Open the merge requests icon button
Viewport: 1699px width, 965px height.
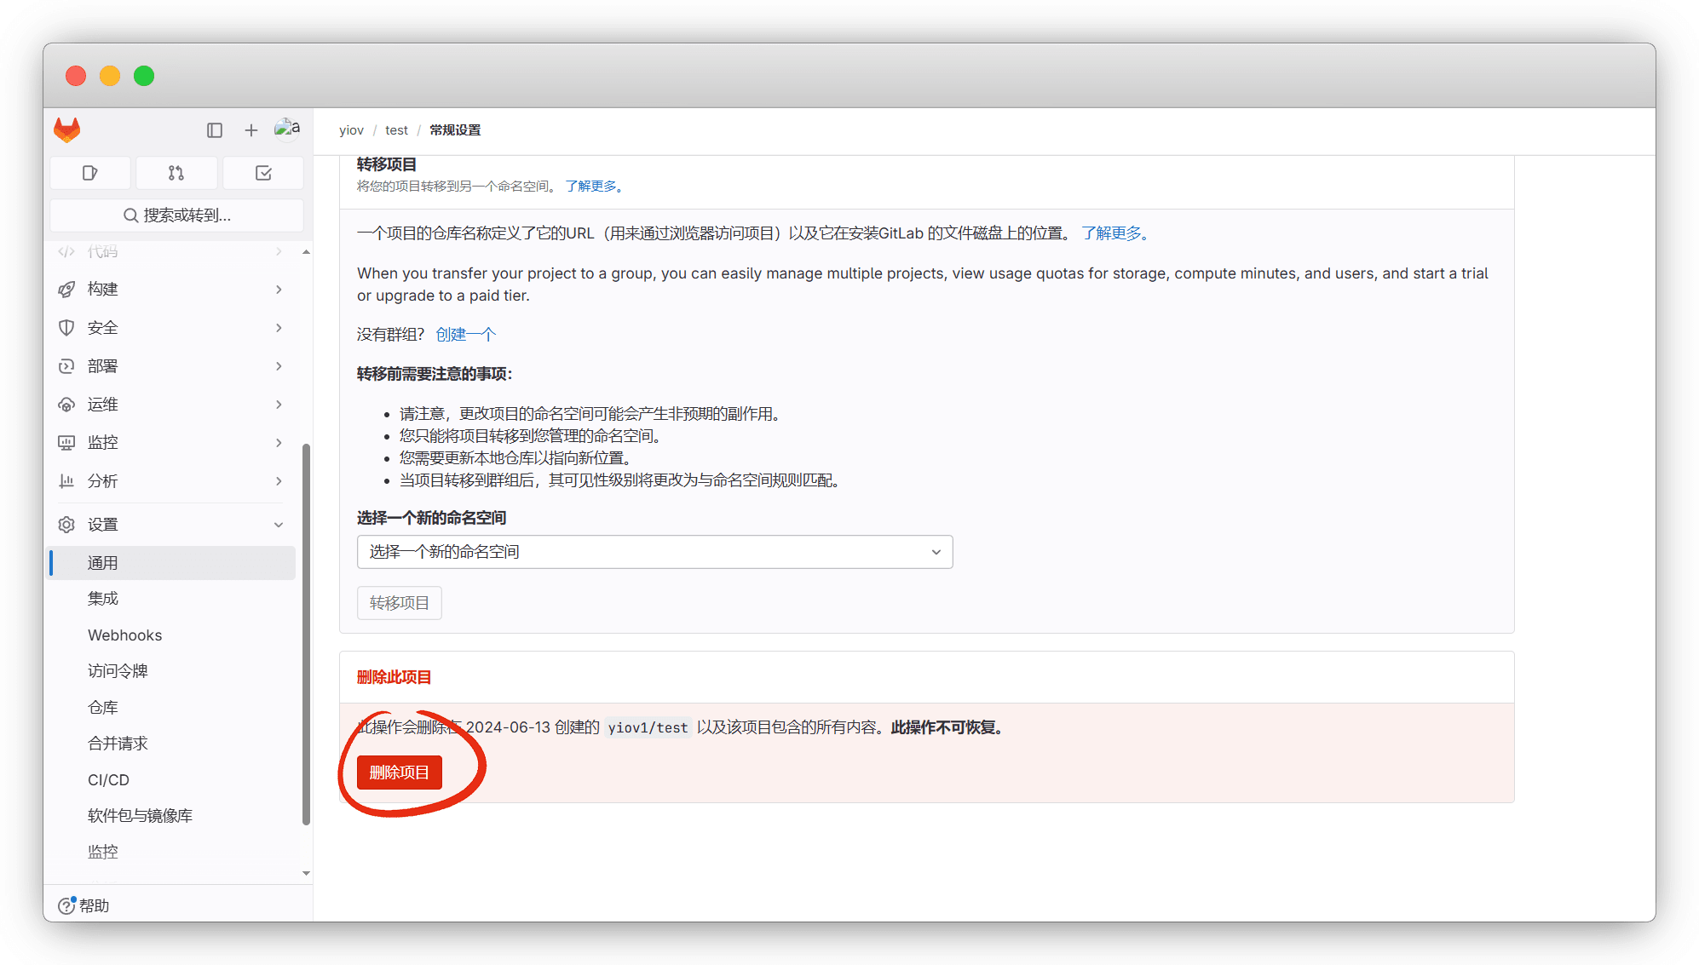tap(176, 173)
